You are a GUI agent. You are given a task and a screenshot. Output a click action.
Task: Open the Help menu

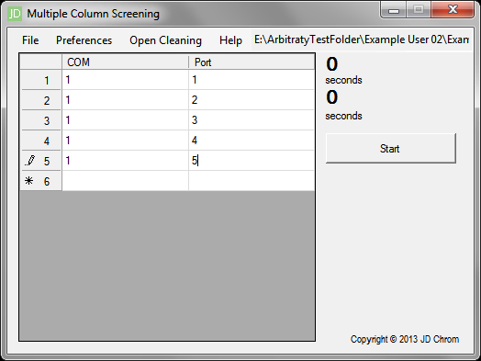point(230,40)
